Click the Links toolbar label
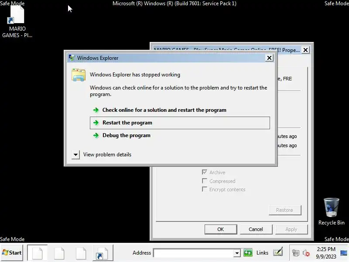Screen dimensions: 349x262 (262, 253)
